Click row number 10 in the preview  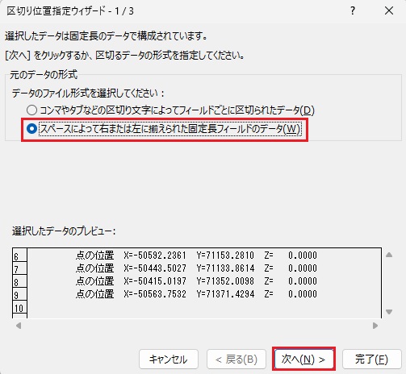pyautogui.click(x=19, y=308)
